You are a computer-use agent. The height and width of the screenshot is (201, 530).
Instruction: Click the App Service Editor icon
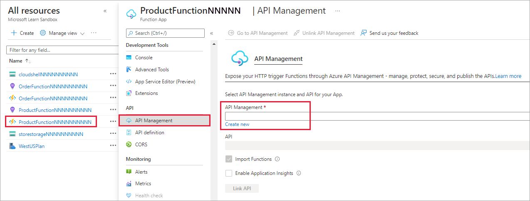[x=129, y=82]
